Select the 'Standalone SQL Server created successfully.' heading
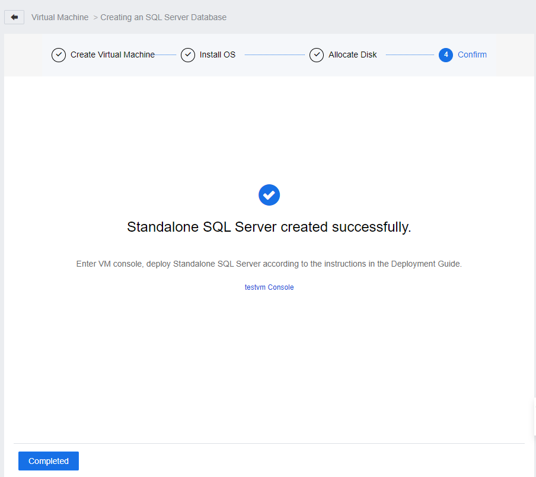The image size is (536, 477). tap(269, 227)
